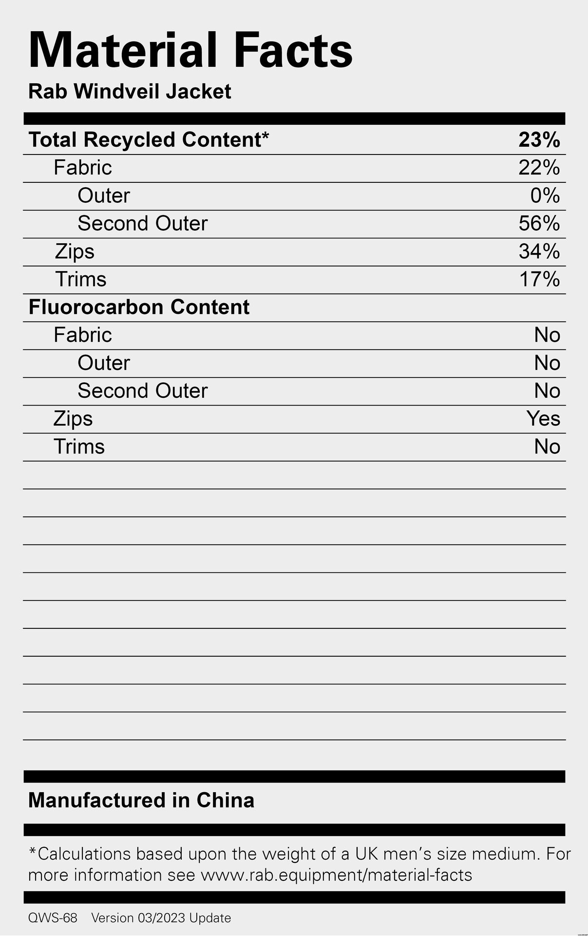The image size is (588, 936).
Task: Select the 22% fabric recycled value
Action: tap(539, 168)
